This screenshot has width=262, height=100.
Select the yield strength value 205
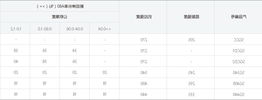point(190,39)
